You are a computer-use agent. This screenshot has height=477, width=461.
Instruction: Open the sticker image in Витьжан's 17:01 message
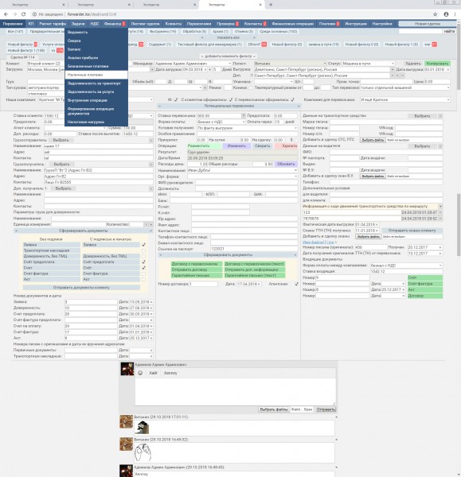pos(142,428)
